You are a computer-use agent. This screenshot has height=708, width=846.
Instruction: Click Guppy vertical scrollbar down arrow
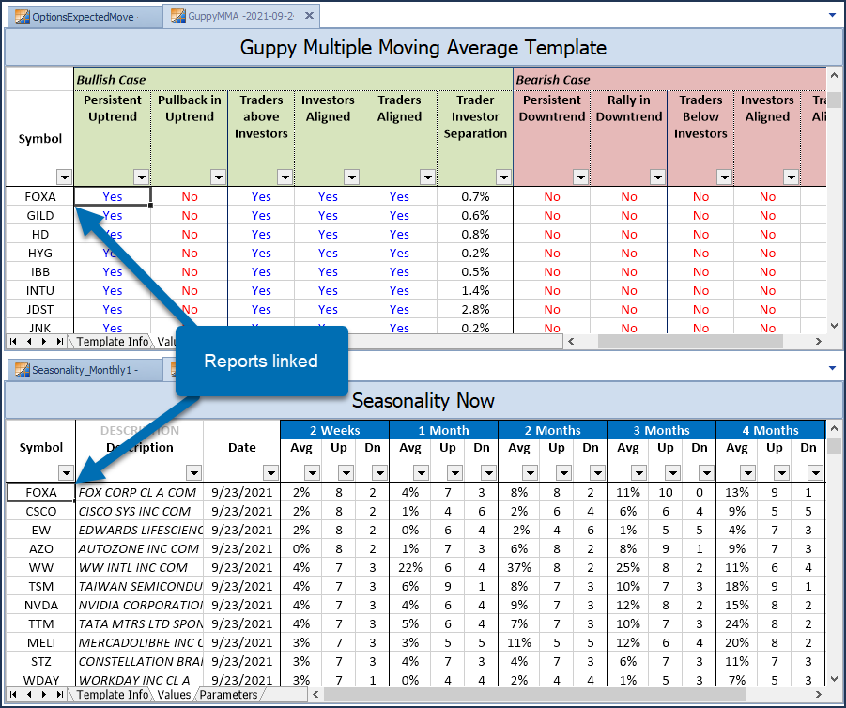(834, 326)
